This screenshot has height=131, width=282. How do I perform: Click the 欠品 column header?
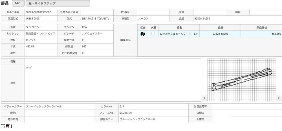coord(153,27)
